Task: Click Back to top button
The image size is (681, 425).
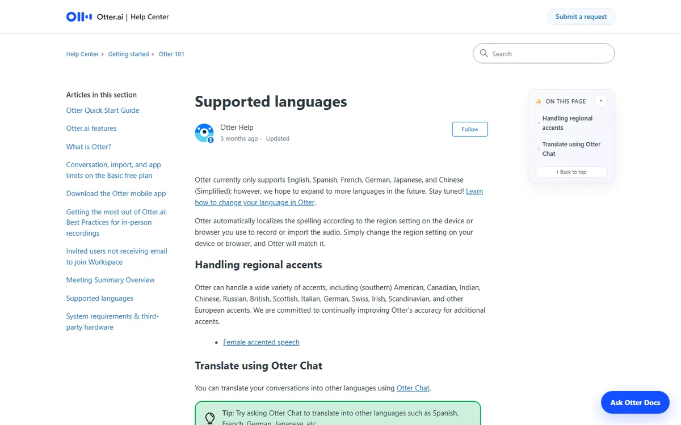Action: click(571, 172)
